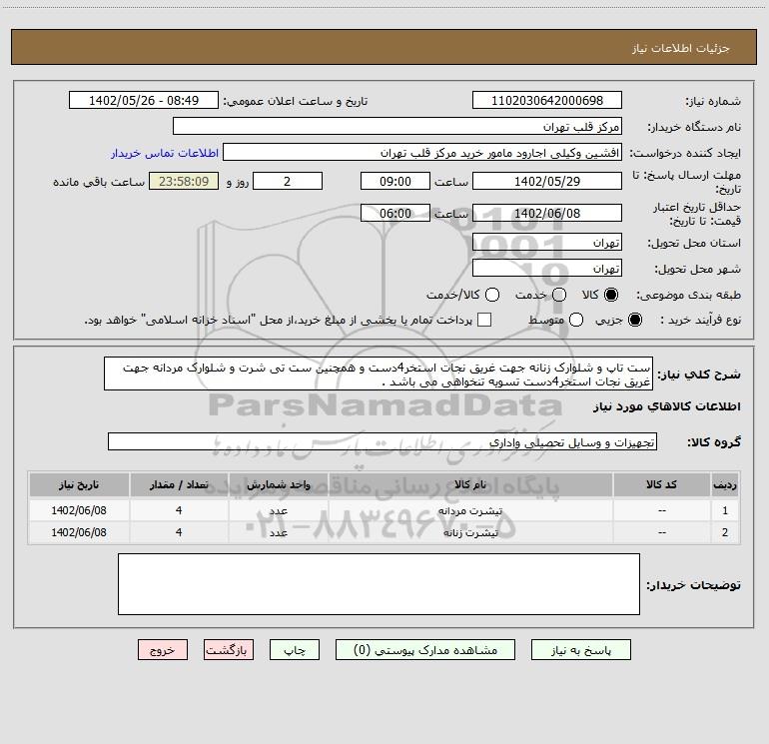769x744 pixels.
Task: Click the چاپ print button
Action: click(x=295, y=650)
